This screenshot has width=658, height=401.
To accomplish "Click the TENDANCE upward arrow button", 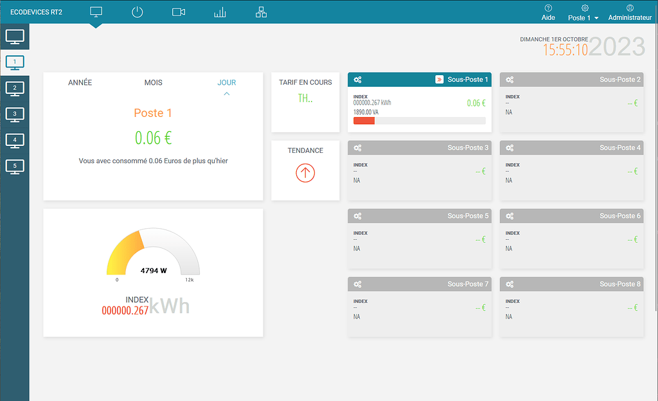I will (305, 172).
